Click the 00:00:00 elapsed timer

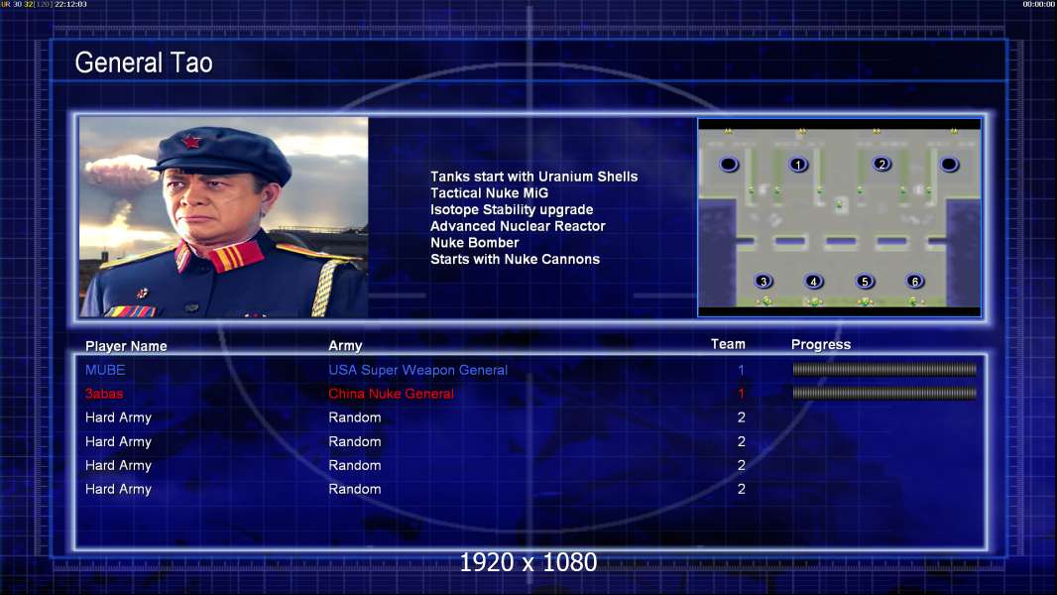[x=1039, y=4]
